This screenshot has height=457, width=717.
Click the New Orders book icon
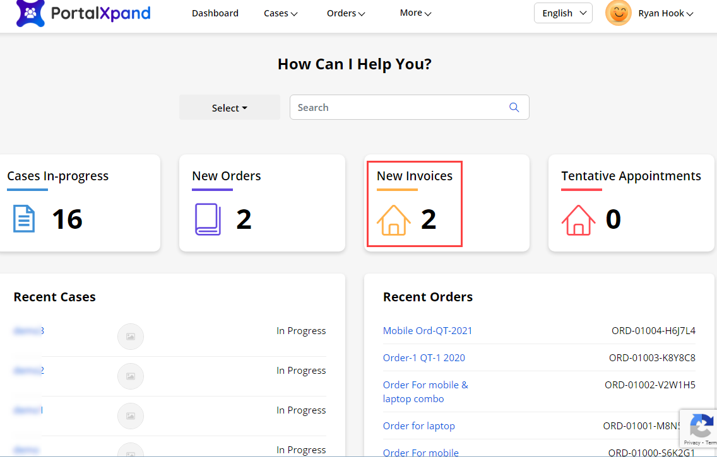(x=208, y=219)
